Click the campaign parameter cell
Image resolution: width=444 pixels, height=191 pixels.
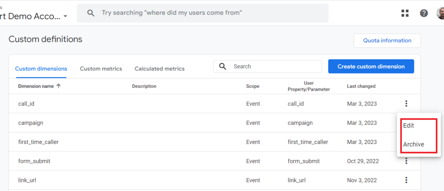[x=300, y=123]
